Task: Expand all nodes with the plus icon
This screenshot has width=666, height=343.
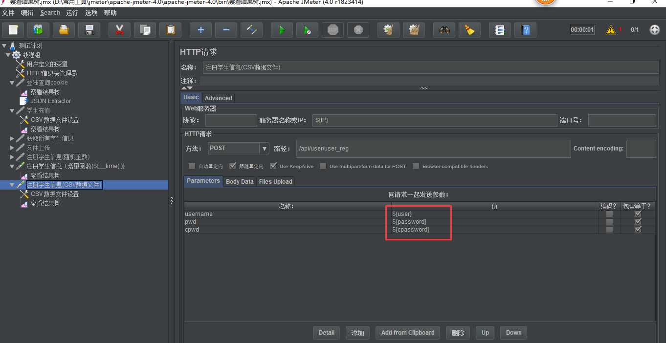Action: (200, 30)
